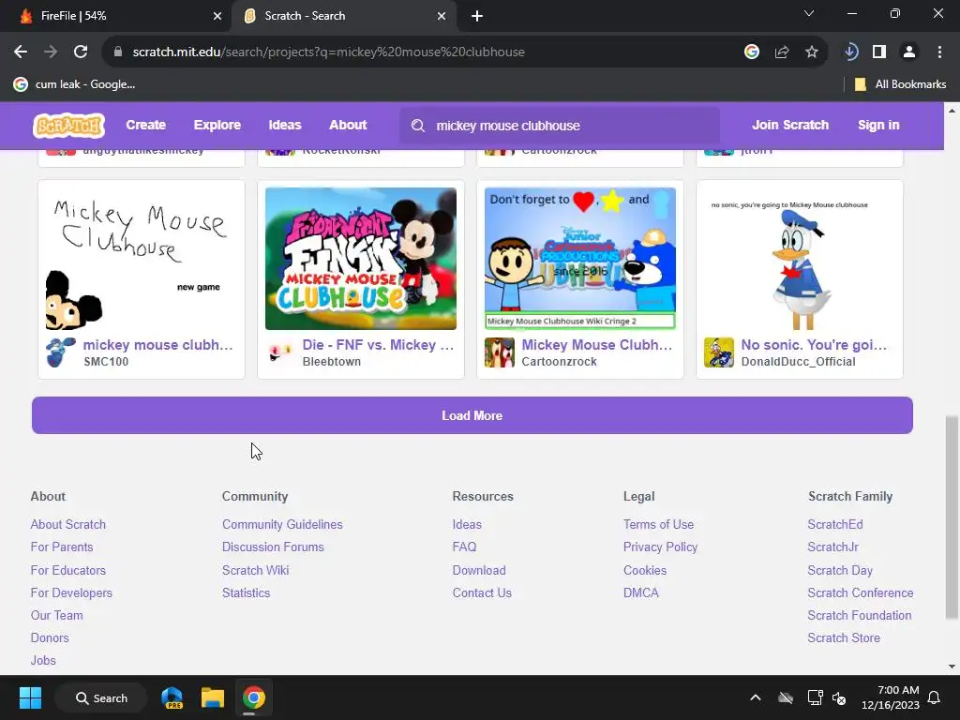This screenshot has width=960, height=720.
Task: Click the Cartoonzrock avatar under the Wiki Cringe thumbnail
Action: click(x=500, y=352)
